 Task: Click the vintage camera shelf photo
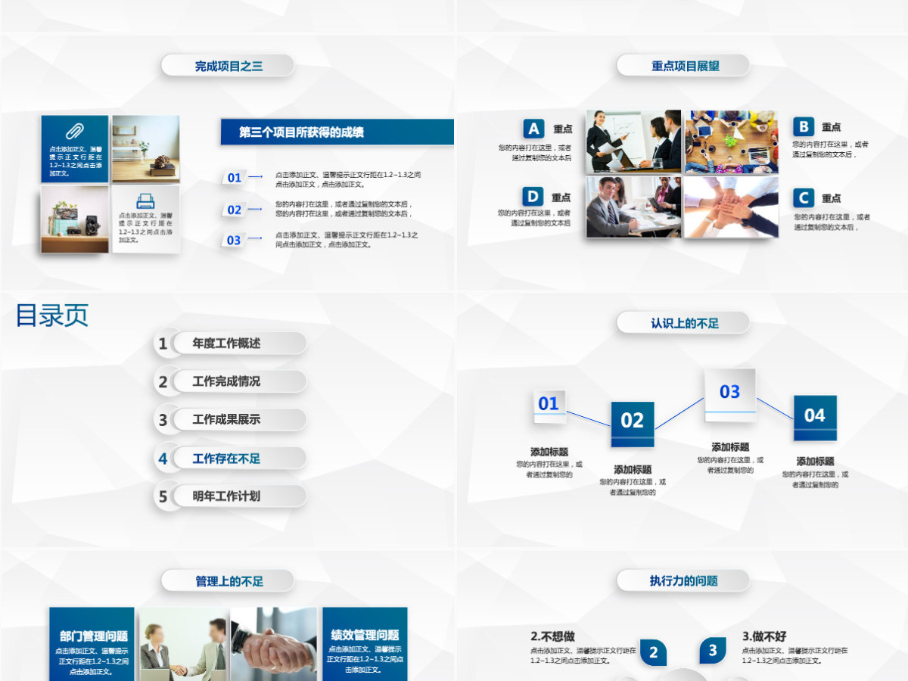pyautogui.click(x=75, y=219)
